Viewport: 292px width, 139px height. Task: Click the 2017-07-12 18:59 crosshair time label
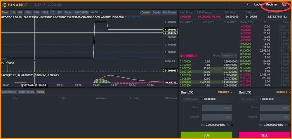pos(35,85)
